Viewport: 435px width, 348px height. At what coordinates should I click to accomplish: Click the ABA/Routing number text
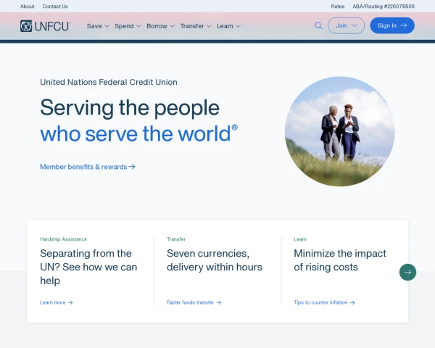[x=384, y=7]
